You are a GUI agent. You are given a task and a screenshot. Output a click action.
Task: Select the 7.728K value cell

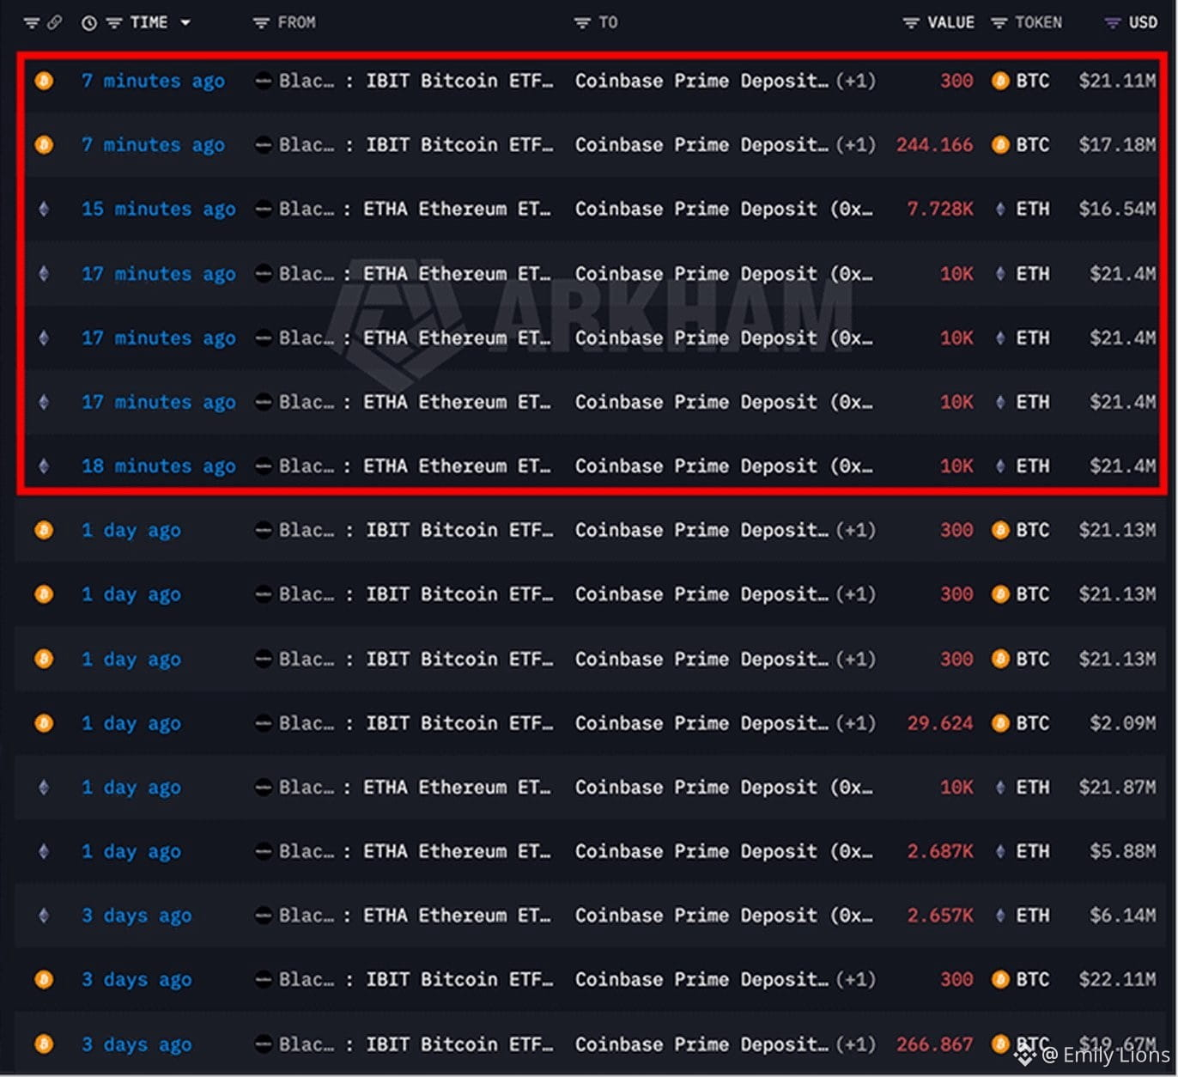pyautogui.click(x=940, y=209)
